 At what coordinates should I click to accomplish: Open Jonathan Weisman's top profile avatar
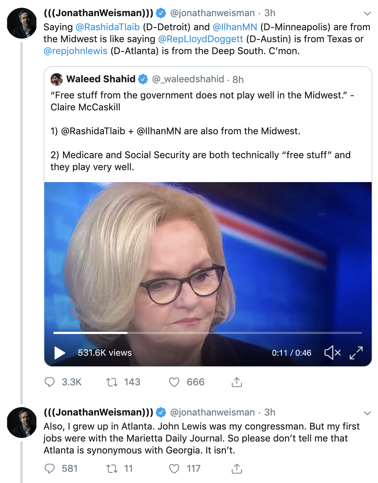pos(22,23)
